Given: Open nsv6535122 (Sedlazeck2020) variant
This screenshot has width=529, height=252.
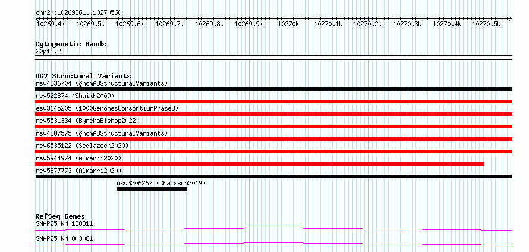Looking at the screenshot, I should [x=82, y=146].
